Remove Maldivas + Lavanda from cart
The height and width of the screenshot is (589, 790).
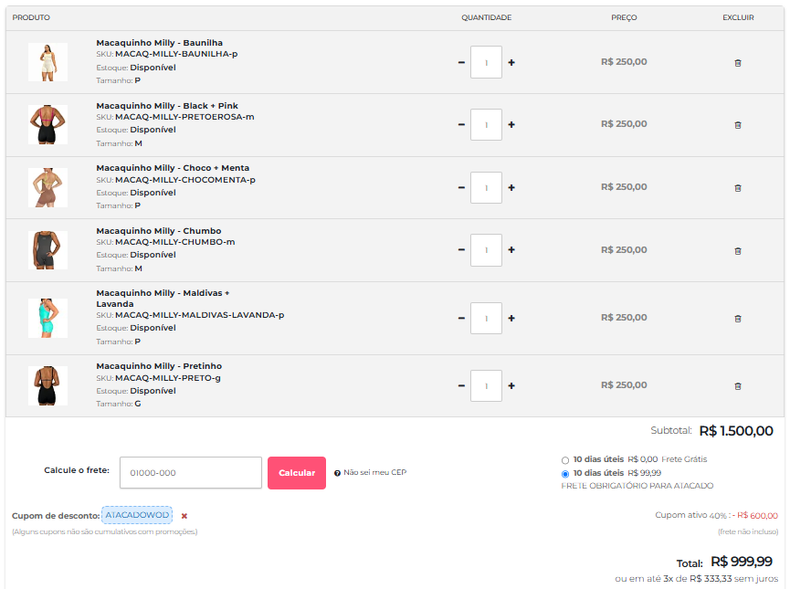738,319
